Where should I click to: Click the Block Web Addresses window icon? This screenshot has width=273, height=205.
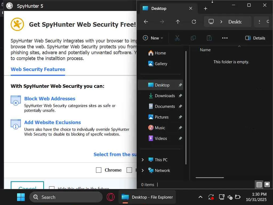[x=16, y=101]
